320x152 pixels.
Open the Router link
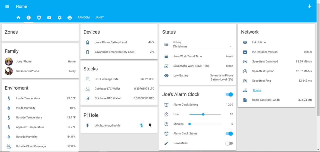point(257,90)
